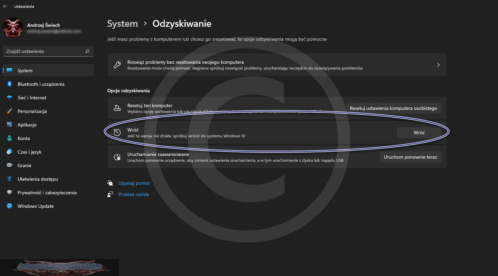Image resolution: width=498 pixels, height=276 pixels.
Task: Click the Ustawienia window title text
Action: pyautogui.click(x=24, y=7)
